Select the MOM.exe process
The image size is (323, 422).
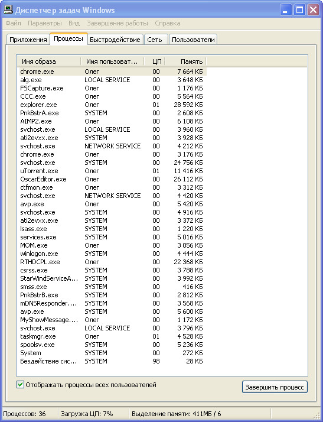(112, 245)
